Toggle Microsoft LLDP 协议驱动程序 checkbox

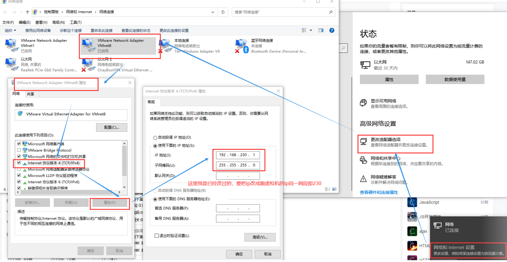pos(19,176)
